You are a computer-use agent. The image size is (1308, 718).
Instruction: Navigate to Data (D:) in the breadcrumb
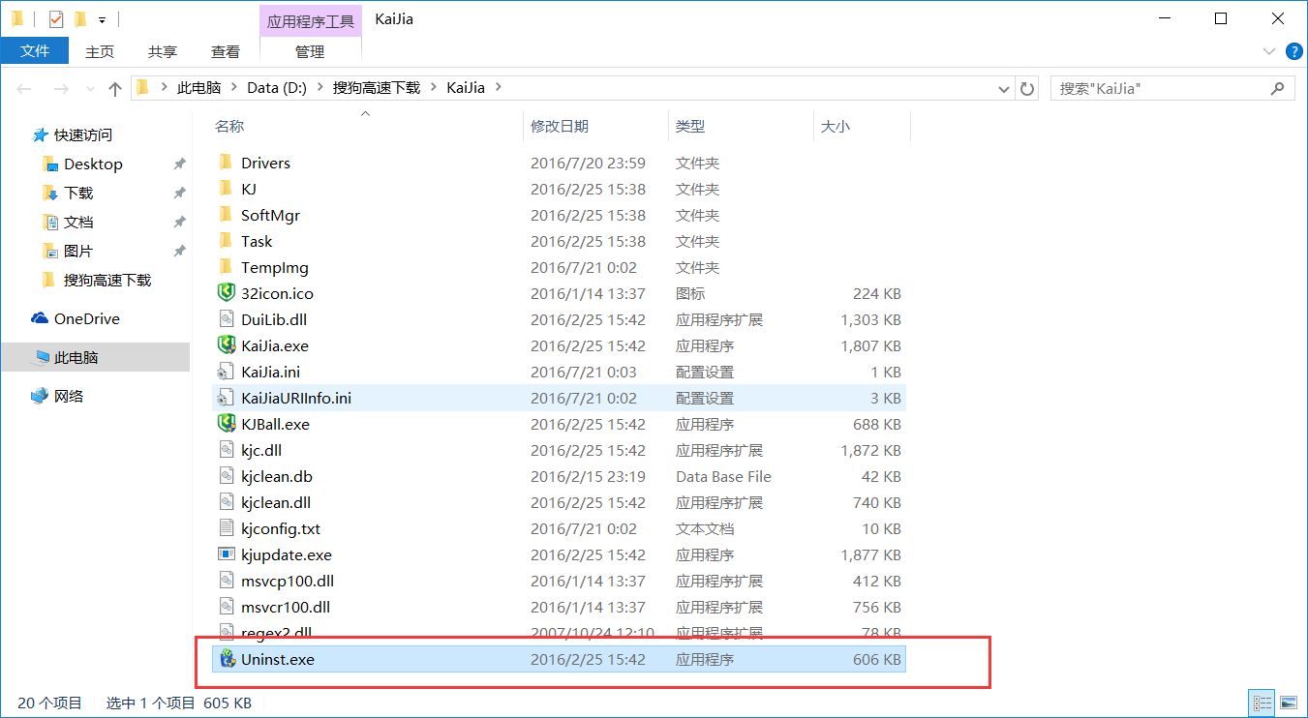(277, 87)
